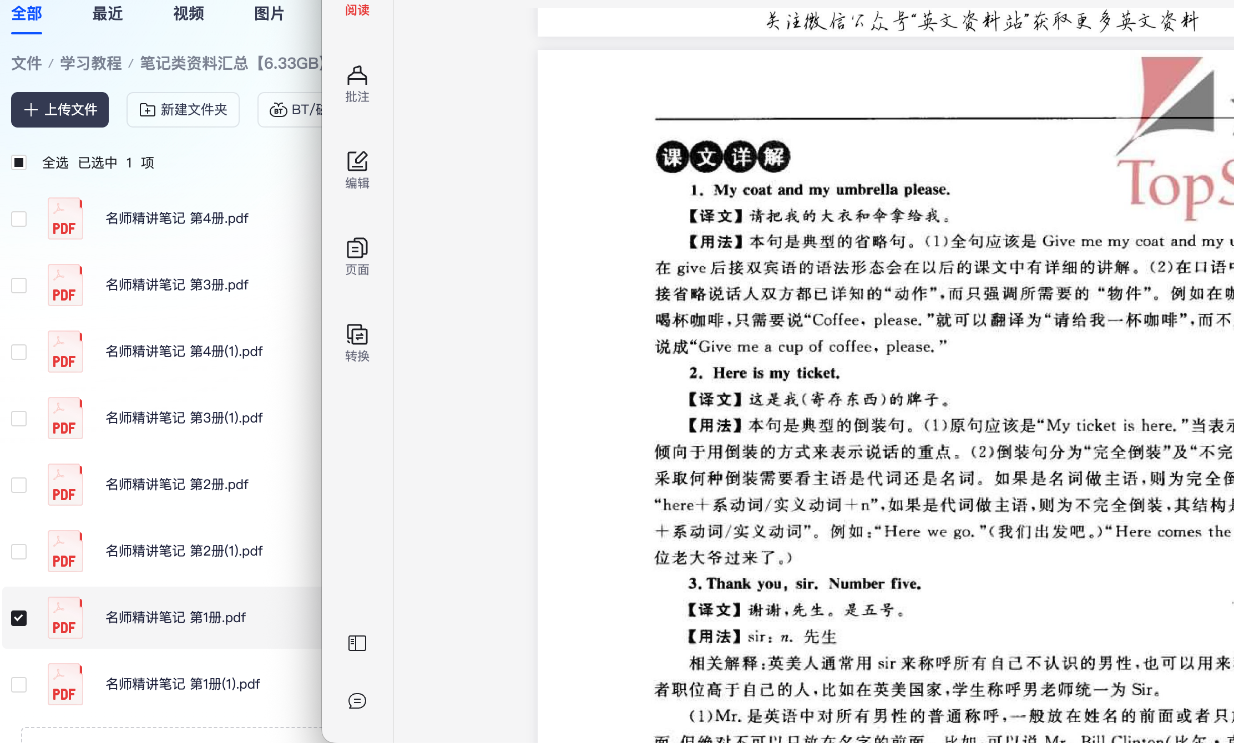
Task: Open the 最近 tab
Action: [108, 14]
